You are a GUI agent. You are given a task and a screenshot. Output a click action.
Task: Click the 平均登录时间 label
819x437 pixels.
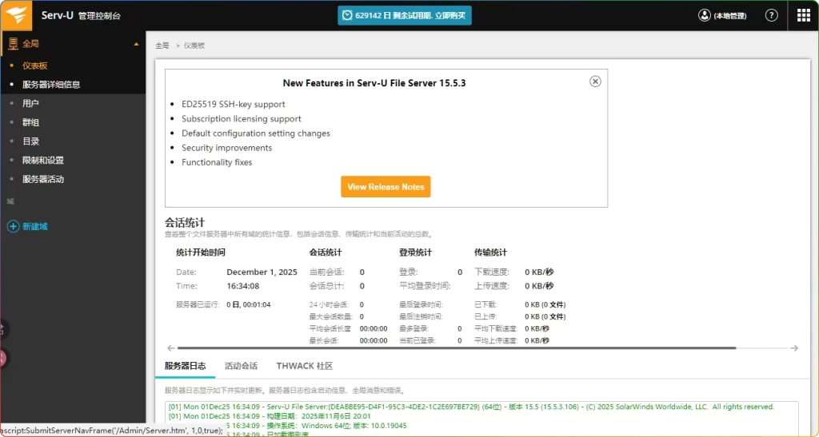coord(425,286)
